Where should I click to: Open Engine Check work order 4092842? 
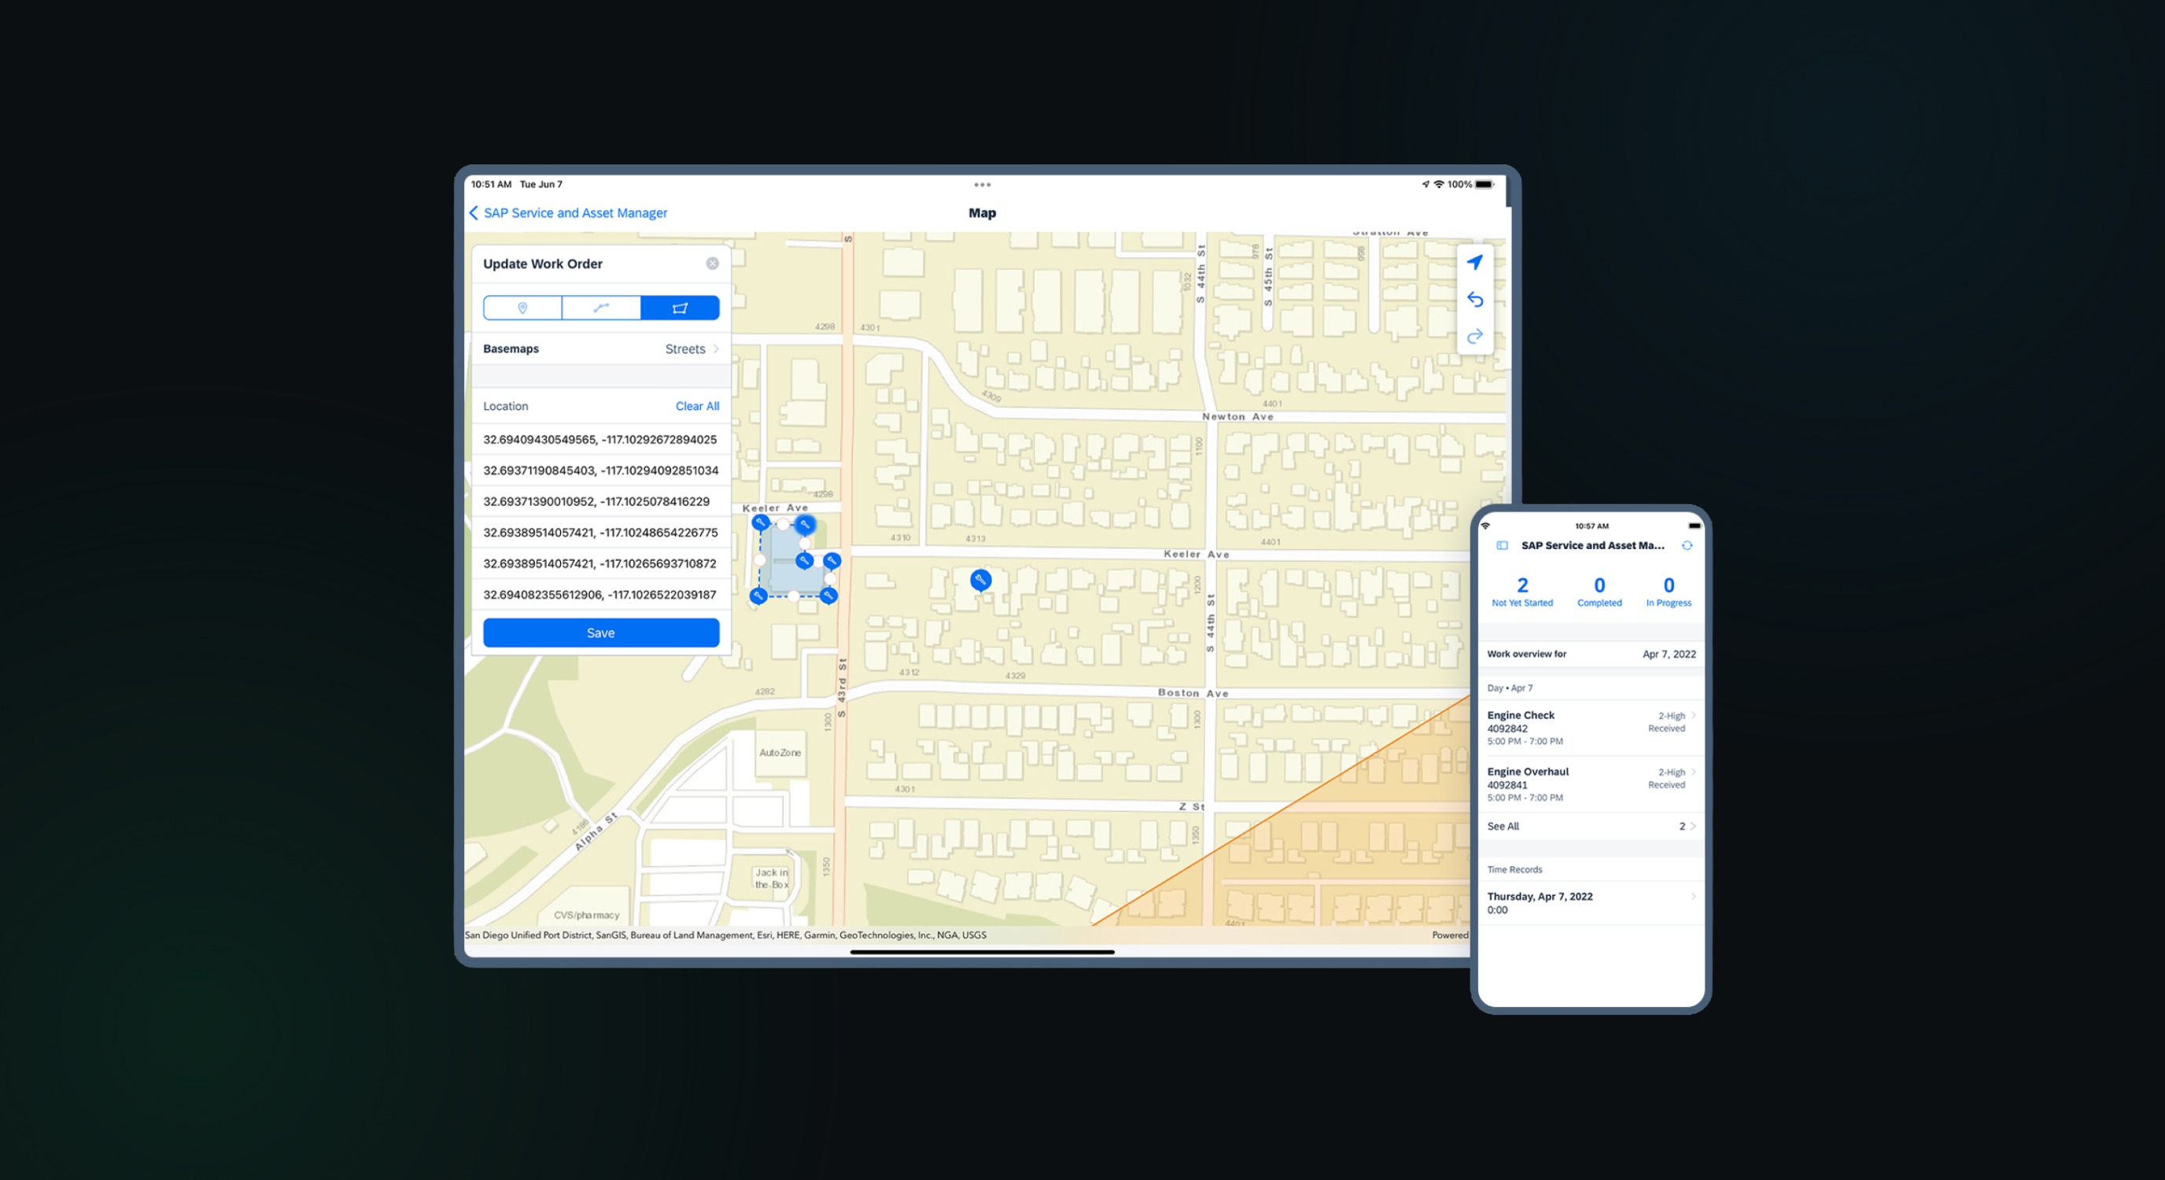(1591, 728)
